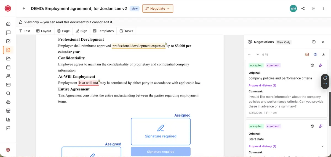
Task: Open the Tasks toolbar tab
Action: (126, 31)
